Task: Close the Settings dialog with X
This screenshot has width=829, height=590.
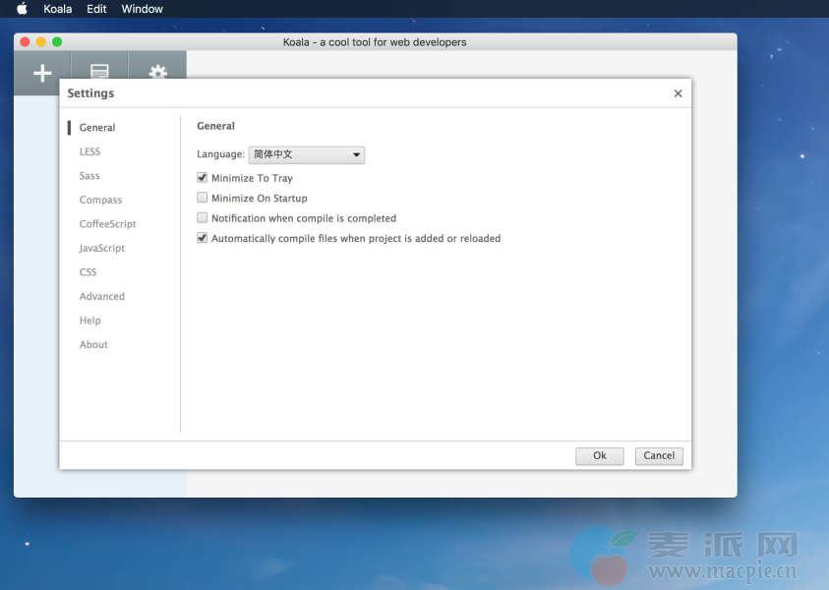Action: pos(678,93)
